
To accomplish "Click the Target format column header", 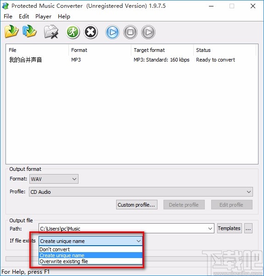I will (x=162, y=50).
